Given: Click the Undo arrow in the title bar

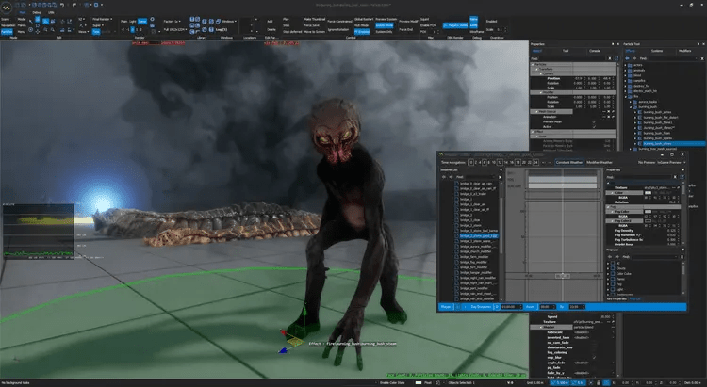Looking at the screenshot, I should (62, 5).
